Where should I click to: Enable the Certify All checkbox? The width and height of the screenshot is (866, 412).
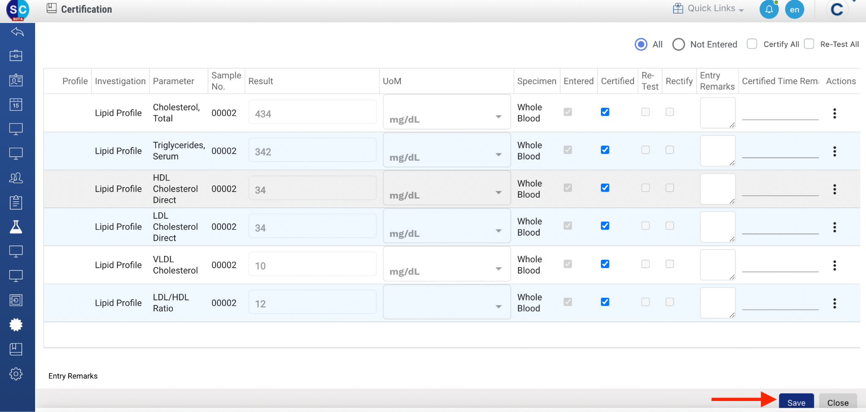click(x=752, y=44)
